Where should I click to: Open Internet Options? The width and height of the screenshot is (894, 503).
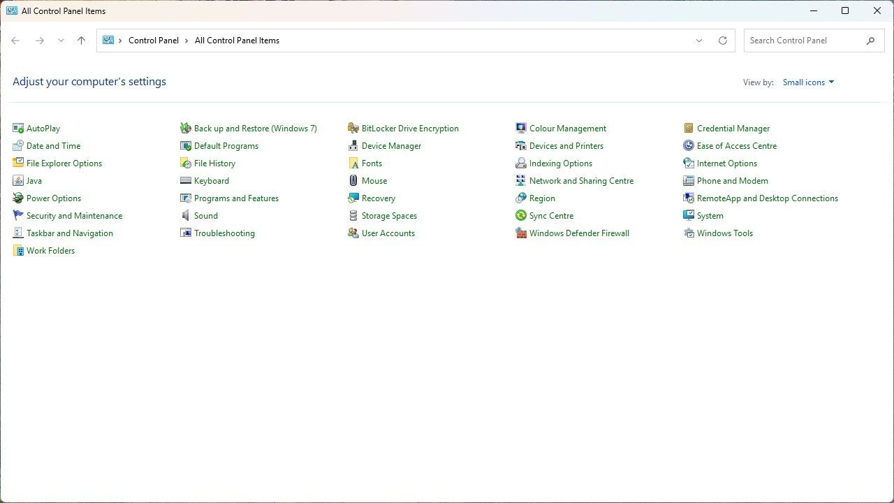[727, 163]
